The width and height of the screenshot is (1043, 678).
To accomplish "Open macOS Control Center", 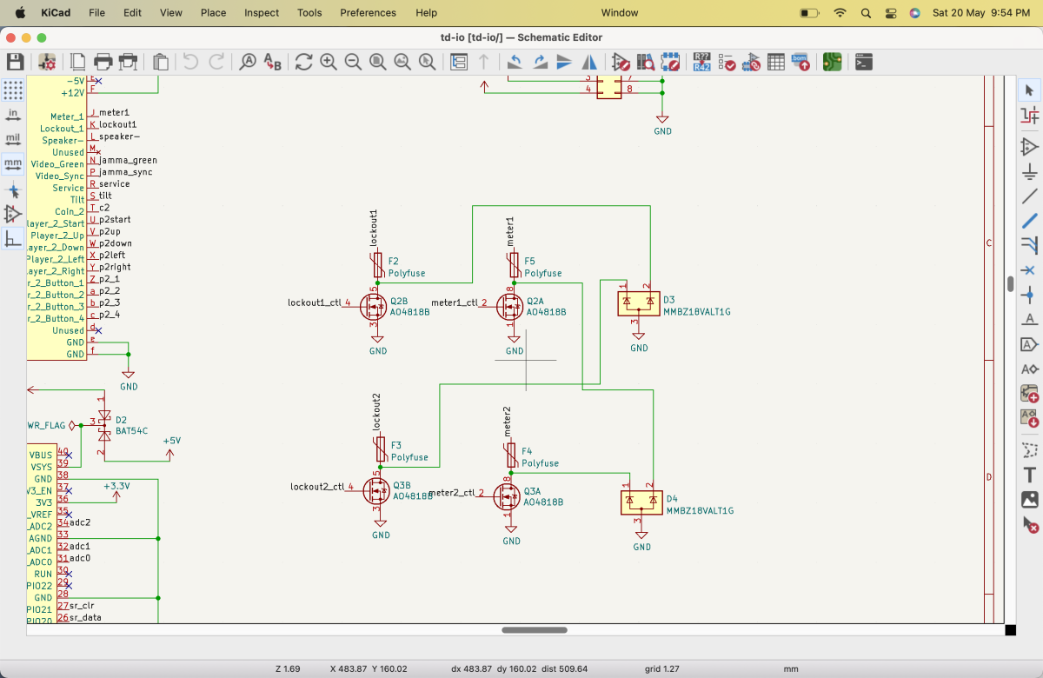I will [890, 13].
